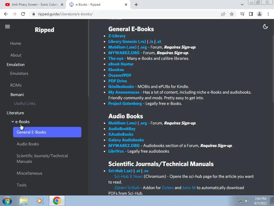Close the e-Books - Ripped tab
The width and height of the screenshot is (274, 206).
click(x=126, y=5)
